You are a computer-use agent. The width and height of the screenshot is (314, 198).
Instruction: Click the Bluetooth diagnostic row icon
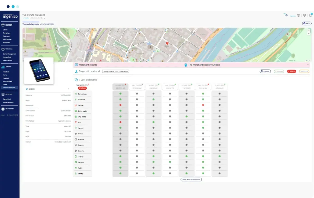(x=76, y=100)
